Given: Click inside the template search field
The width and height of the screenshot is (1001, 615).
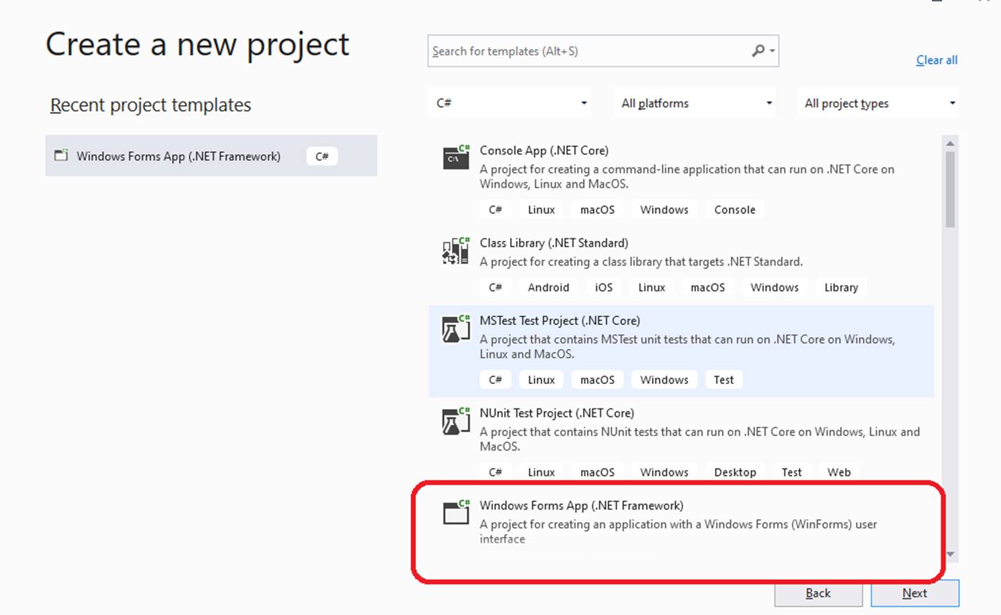Looking at the screenshot, I should (x=583, y=51).
